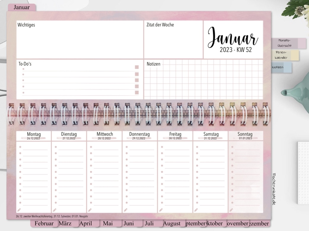Screen dimensions: 309x231
Task: Select the Januar tab at top
Action: tap(22, 7)
